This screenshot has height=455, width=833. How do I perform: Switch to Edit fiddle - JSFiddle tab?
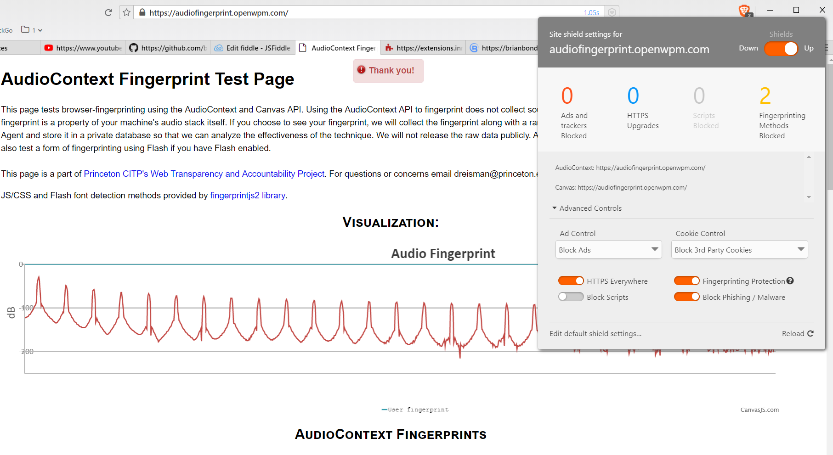pyautogui.click(x=253, y=48)
